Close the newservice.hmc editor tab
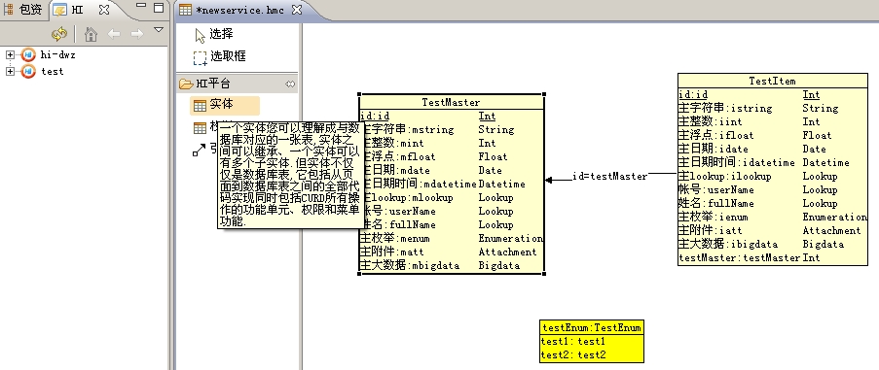879x370 pixels. (x=297, y=10)
